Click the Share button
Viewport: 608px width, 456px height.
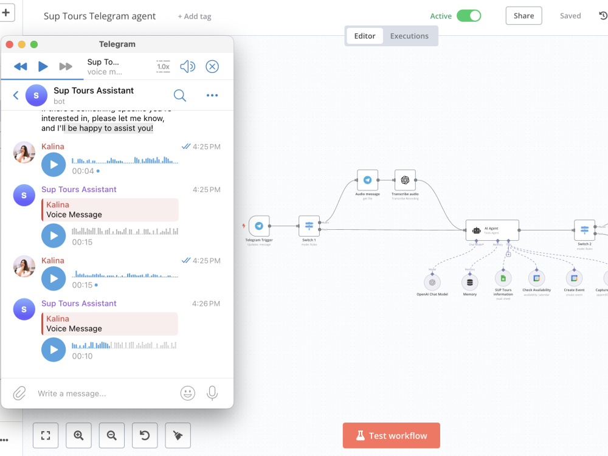point(523,16)
